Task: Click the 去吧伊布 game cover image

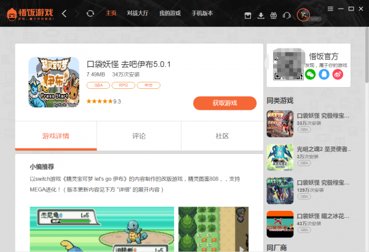Action: (54, 82)
